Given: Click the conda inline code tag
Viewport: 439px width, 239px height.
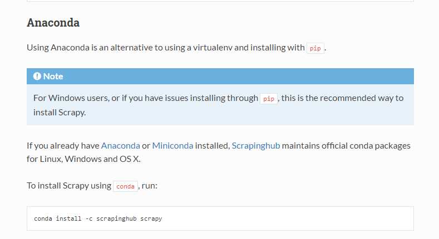Looking at the screenshot, I should point(125,186).
